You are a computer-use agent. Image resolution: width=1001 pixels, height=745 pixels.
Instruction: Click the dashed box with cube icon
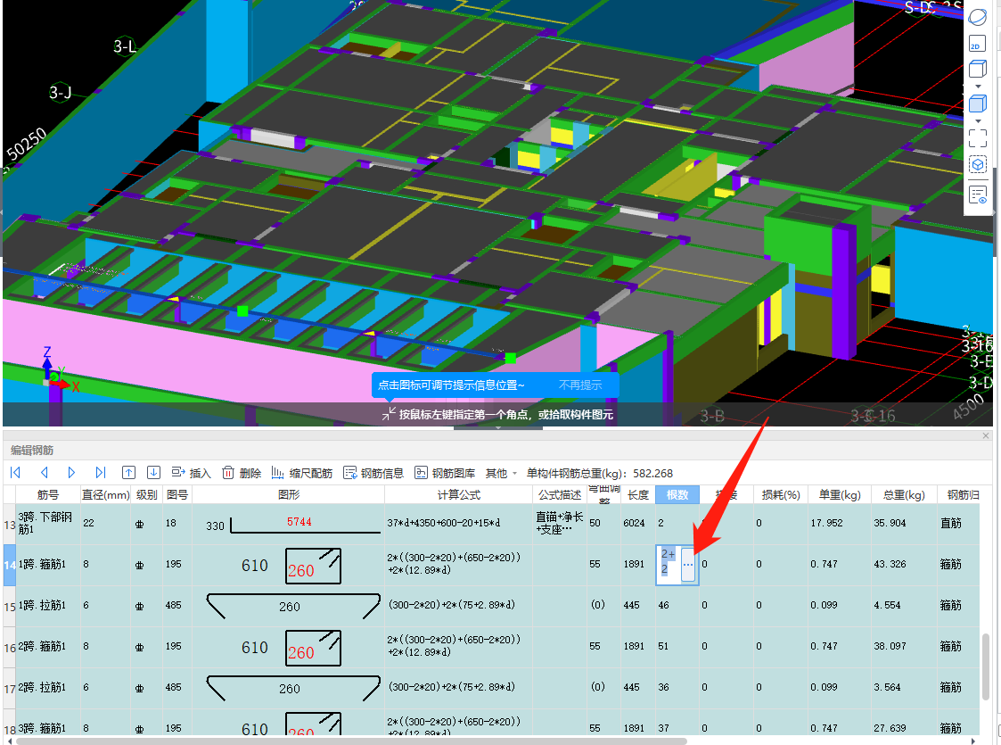[978, 165]
